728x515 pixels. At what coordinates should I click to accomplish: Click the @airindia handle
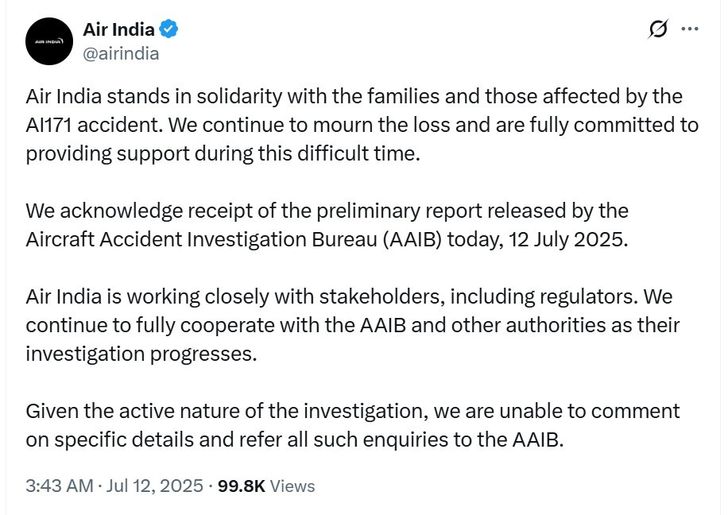(121, 53)
